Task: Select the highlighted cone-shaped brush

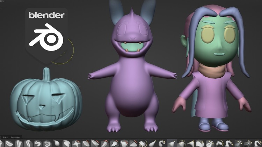Action: 172,143
